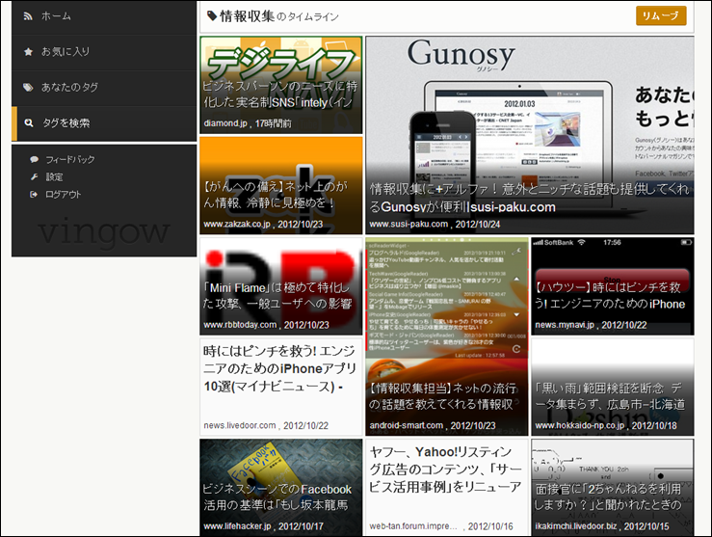Image resolution: width=712 pixels, height=537 pixels.
Task: Click the www.susi-paku.com source text
Action: pos(409,224)
